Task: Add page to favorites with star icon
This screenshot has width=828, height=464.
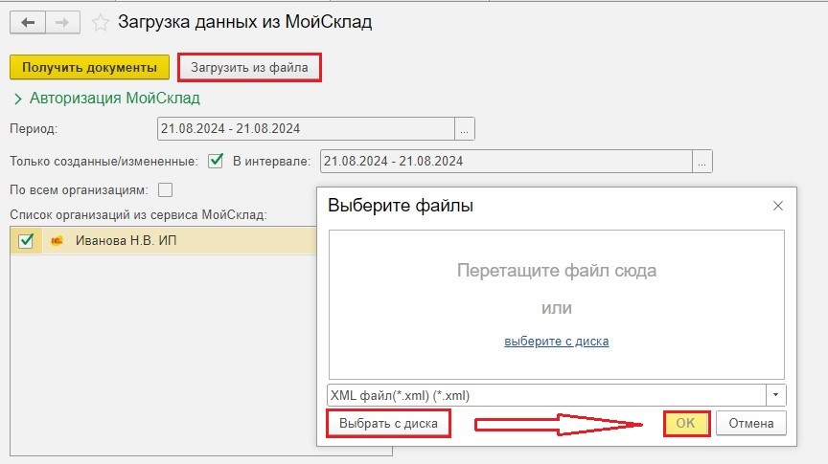Action: point(100,21)
